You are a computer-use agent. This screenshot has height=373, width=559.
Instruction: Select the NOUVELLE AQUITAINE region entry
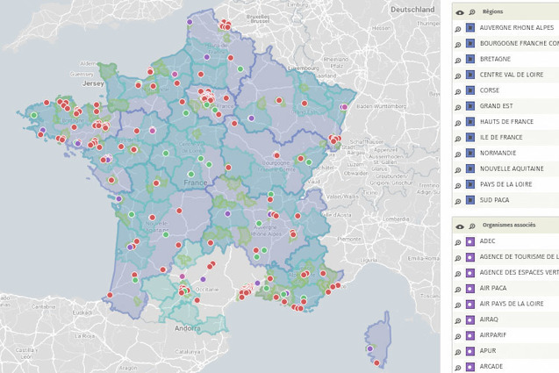512,169
